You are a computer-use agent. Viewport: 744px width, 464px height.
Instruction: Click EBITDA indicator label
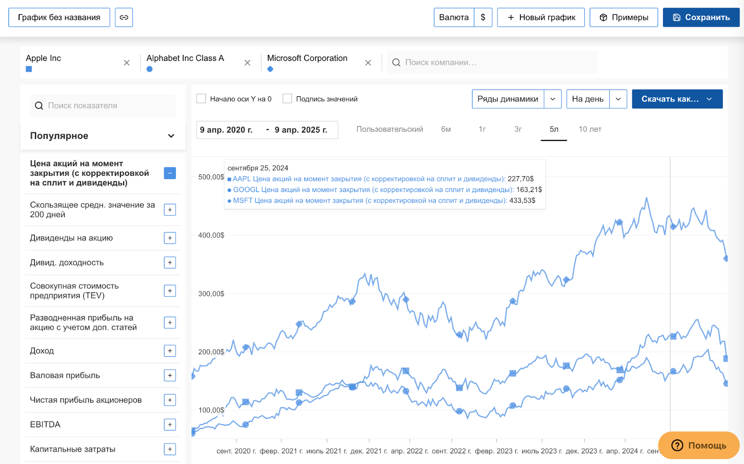pyautogui.click(x=45, y=424)
